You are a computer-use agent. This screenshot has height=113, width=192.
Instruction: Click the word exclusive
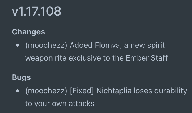pyautogui.click(x=85, y=58)
